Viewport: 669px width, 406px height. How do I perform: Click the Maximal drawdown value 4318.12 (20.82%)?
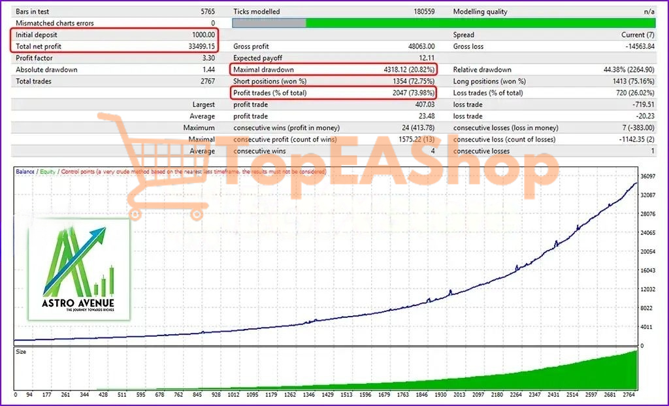tap(408, 70)
